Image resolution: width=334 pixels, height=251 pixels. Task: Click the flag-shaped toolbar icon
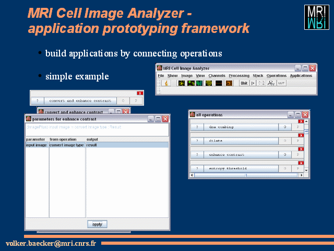(x=253, y=83)
